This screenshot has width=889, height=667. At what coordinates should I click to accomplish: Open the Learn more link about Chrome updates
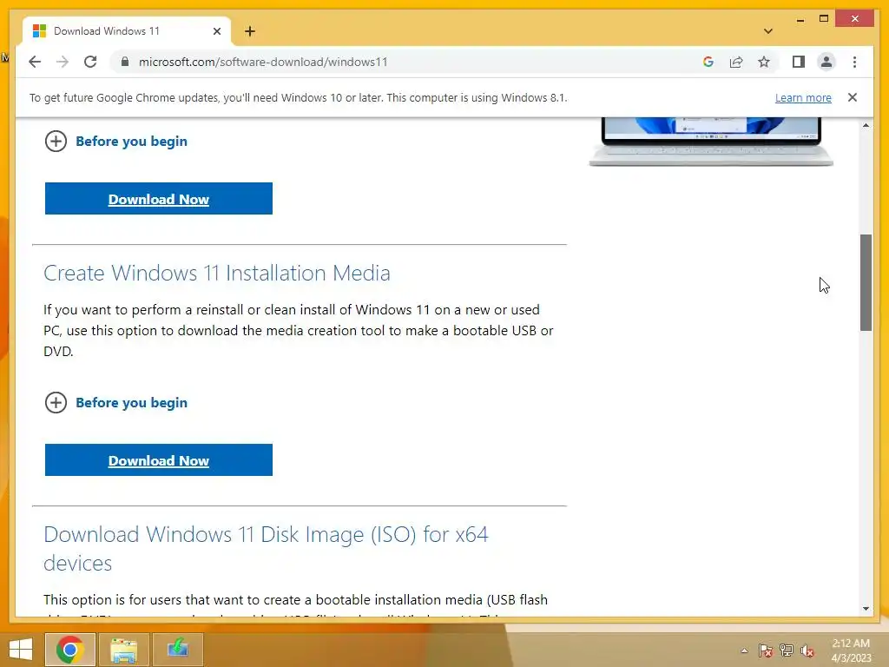click(x=803, y=97)
